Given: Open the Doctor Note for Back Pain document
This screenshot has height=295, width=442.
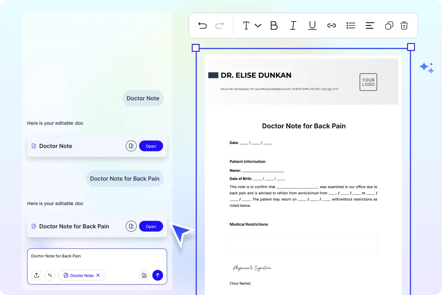Looking at the screenshot, I should [x=151, y=226].
